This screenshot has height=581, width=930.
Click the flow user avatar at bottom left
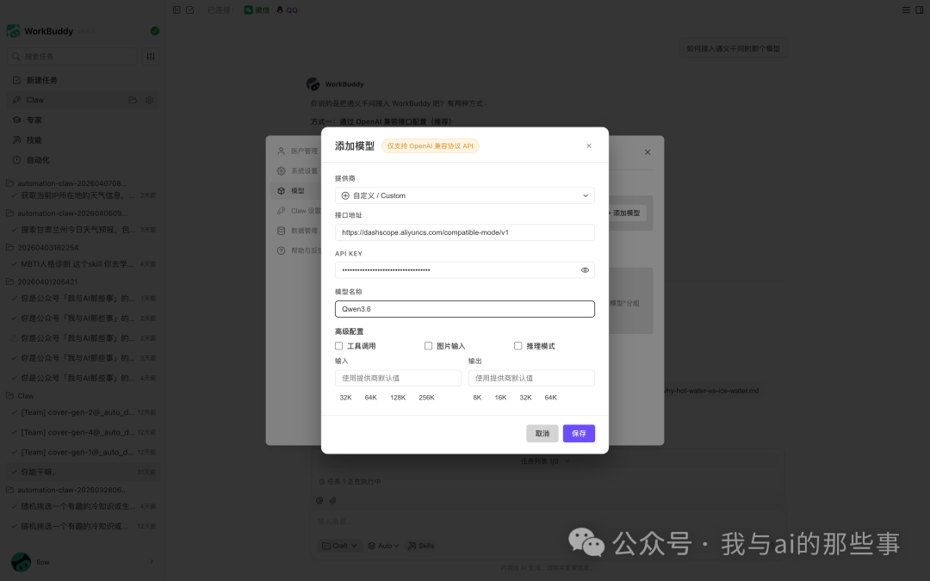tap(21, 561)
